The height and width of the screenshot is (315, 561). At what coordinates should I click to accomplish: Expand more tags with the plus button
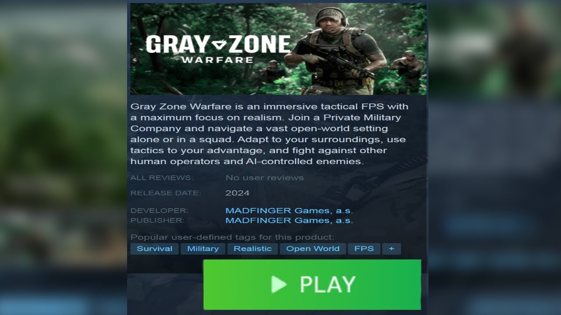coord(391,249)
